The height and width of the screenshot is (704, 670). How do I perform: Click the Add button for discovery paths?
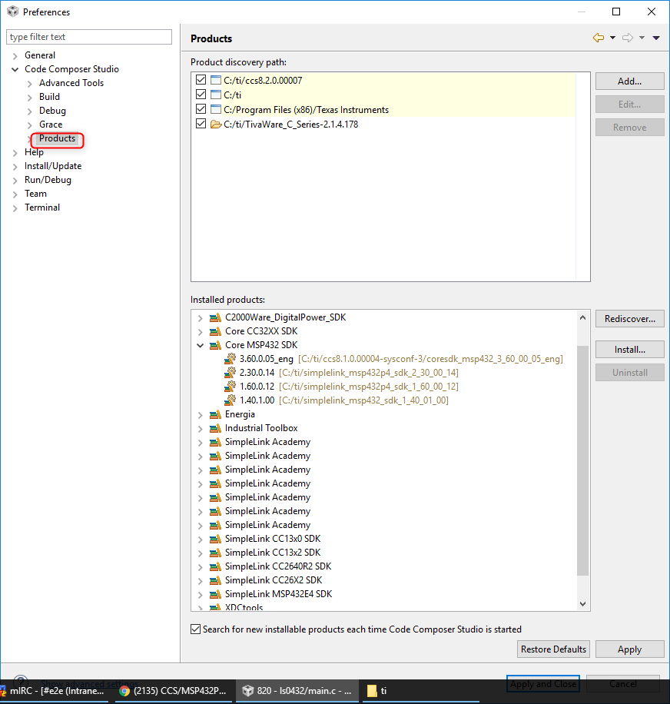coord(629,81)
